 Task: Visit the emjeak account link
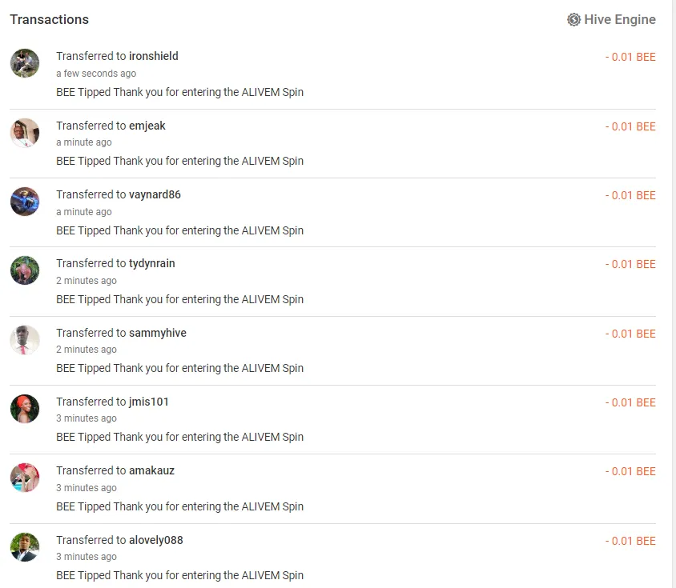(147, 126)
